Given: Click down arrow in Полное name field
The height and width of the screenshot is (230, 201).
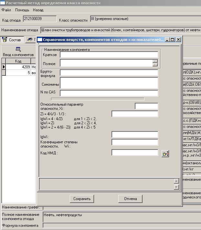Looking at the screenshot, I should pyautogui.click(x=155, y=64).
